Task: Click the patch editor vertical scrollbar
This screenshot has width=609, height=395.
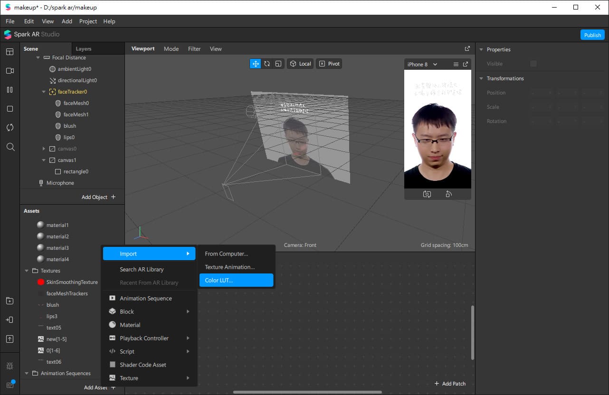Action: [x=472, y=332]
